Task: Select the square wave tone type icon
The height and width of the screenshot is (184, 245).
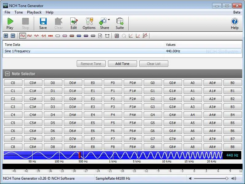Action: tap(29, 36)
